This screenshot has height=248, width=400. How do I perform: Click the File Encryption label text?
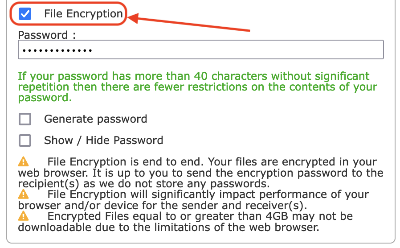(x=83, y=14)
